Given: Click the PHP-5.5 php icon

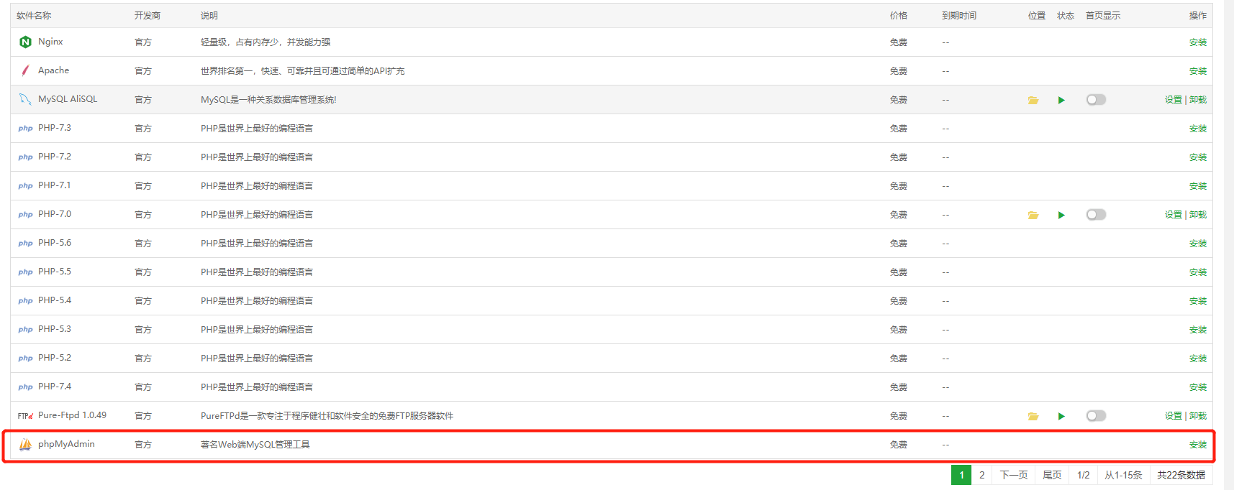Looking at the screenshot, I should 25,272.
